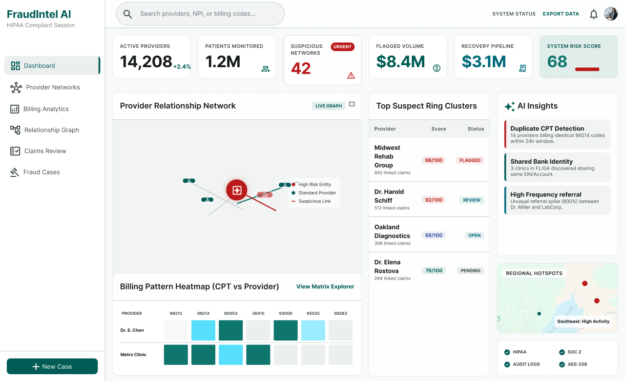Click the "Dr. Elena Rostova" provider name
The image size is (625, 381).
pos(387,267)
